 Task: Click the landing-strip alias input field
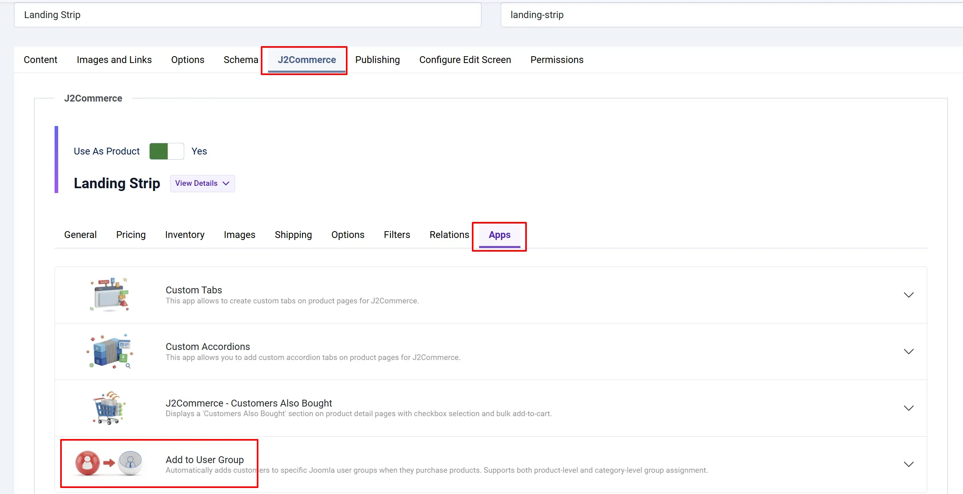732,15
